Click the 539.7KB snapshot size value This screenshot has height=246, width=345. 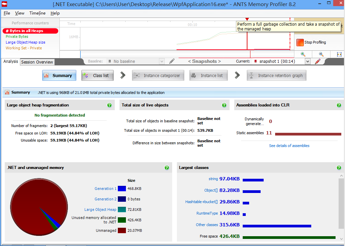205,130
